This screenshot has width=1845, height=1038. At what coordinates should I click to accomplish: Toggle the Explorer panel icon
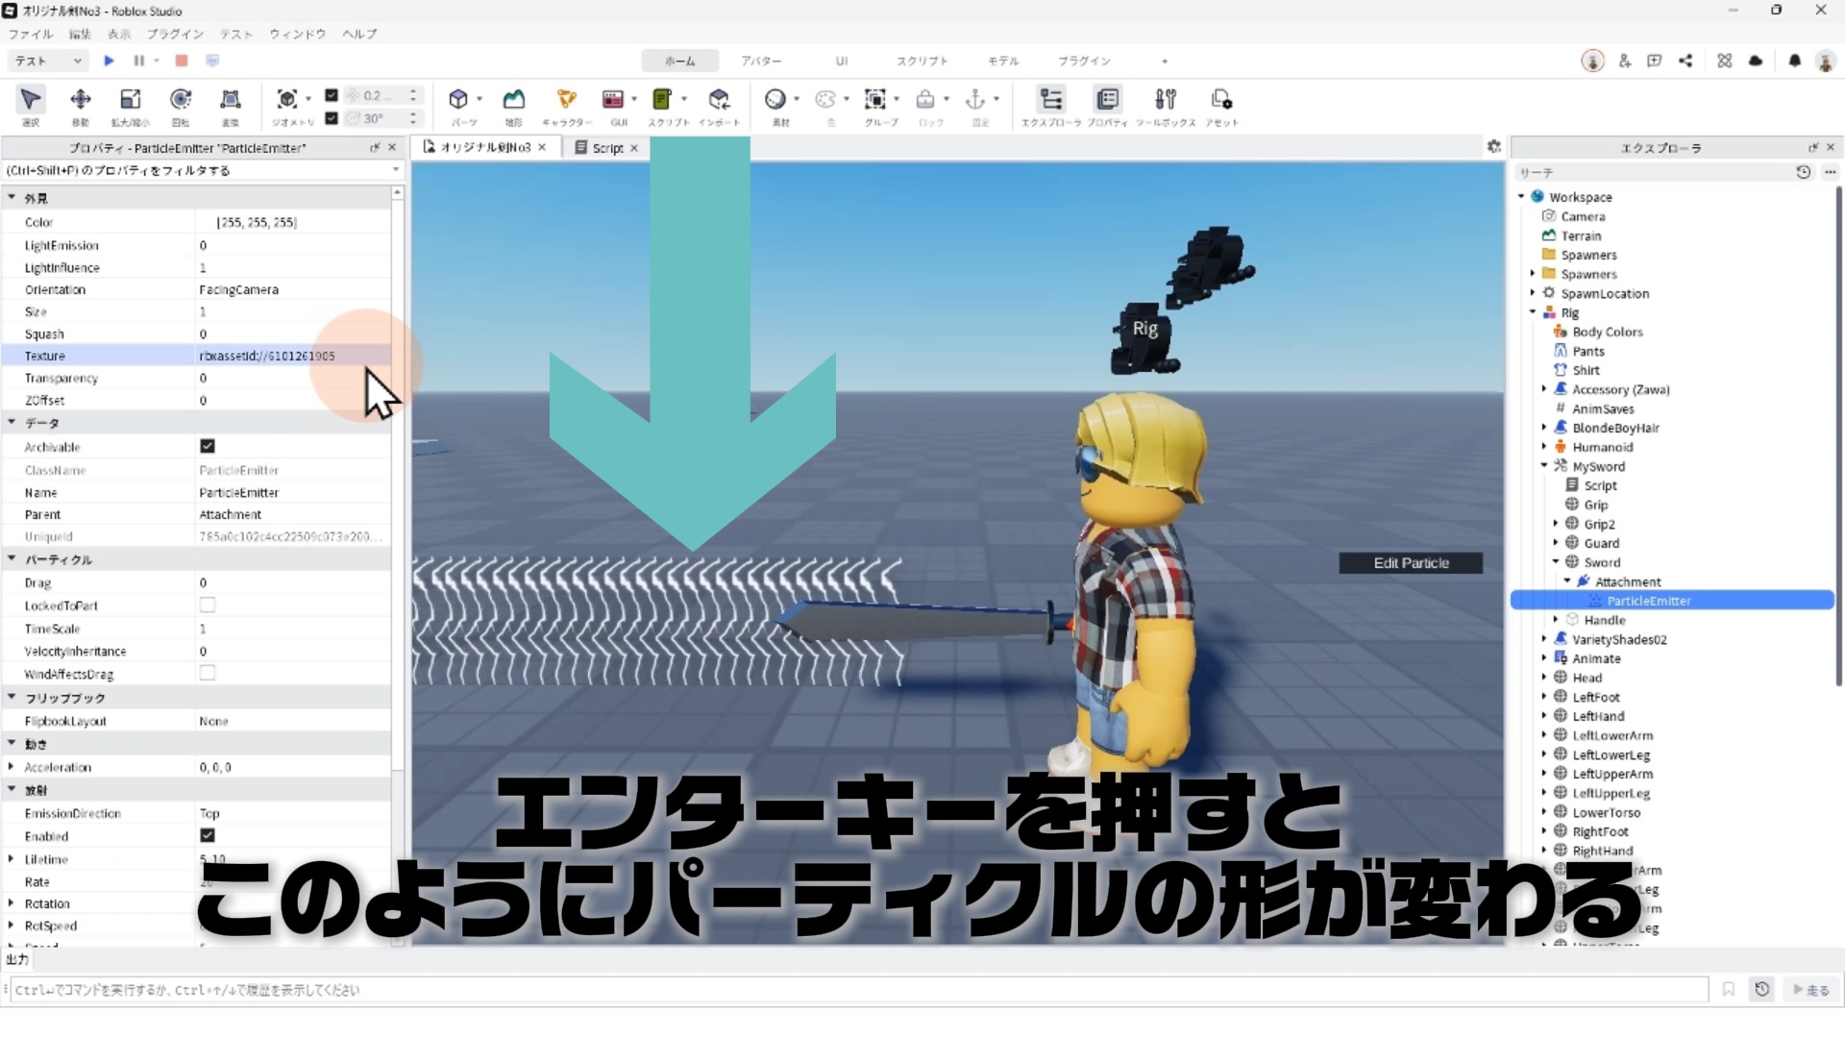click(1050, 99)
